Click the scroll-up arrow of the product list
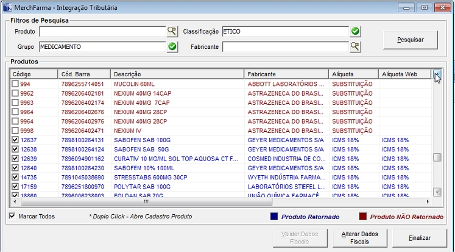 437,74
